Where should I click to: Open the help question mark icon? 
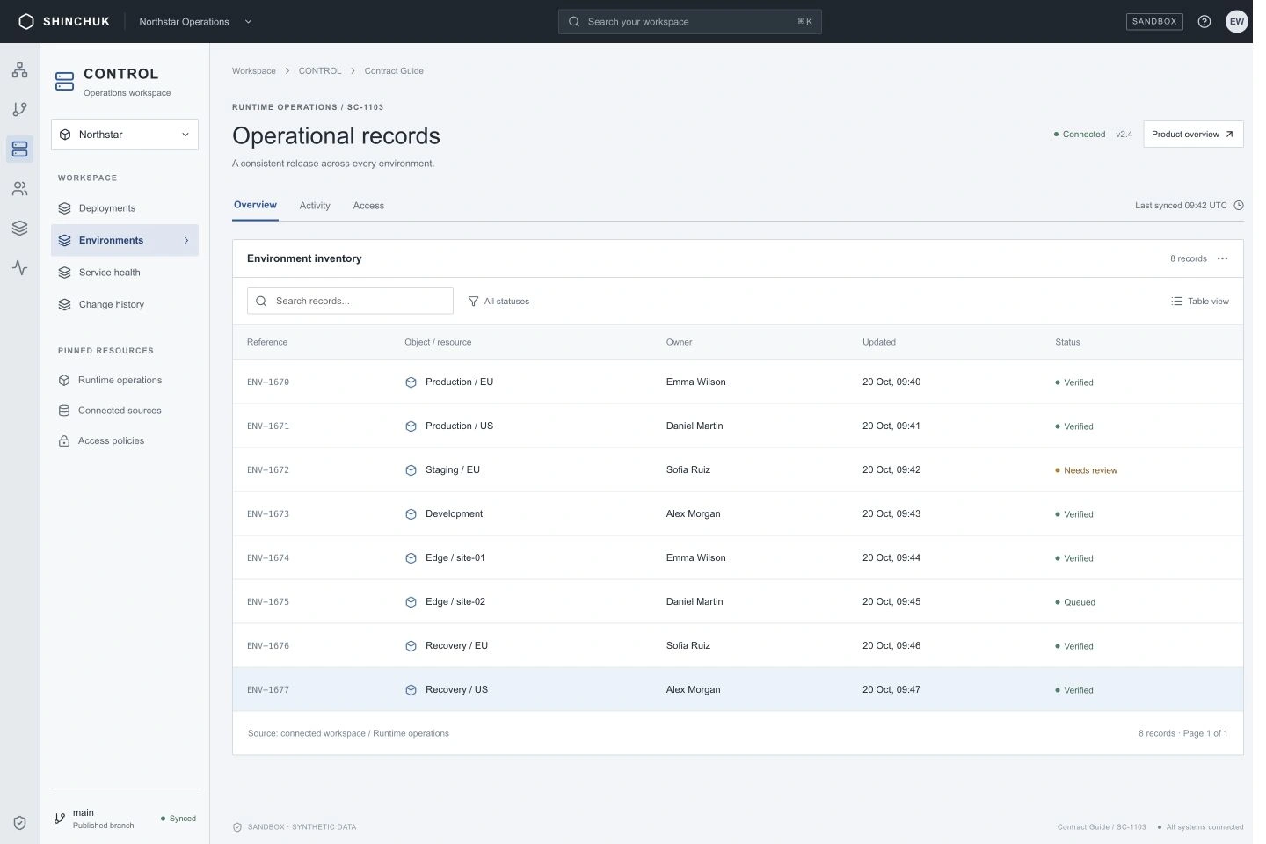[1204, 22]
